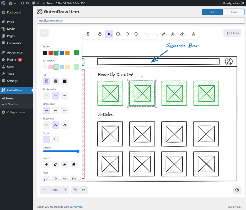The image size is (246, 210).
Task: Toggle the canvas lock tool
Action: pos(88,34)
